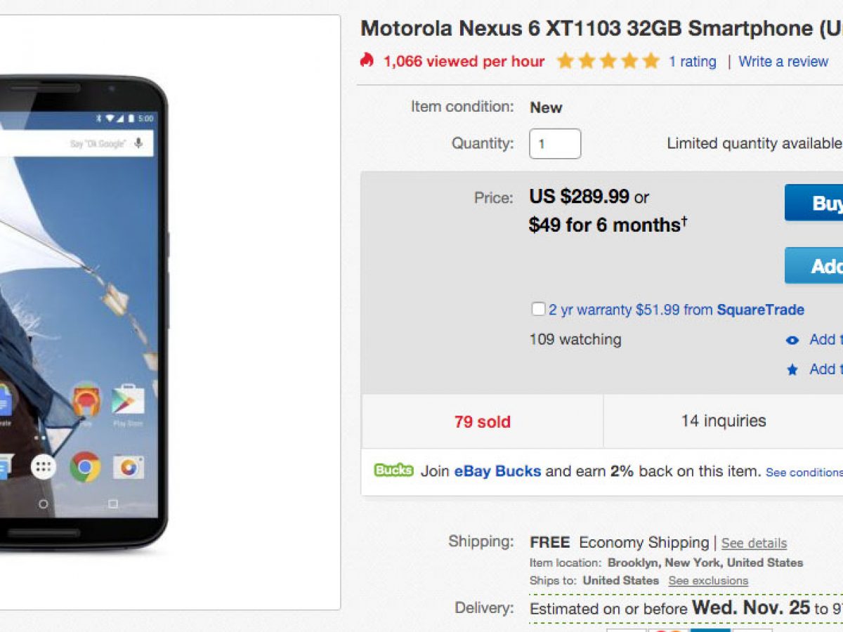Image resolution: width=843 pixels, height=632 pixels.
Task: Click the Quantity input field
Action: point(555,144)
